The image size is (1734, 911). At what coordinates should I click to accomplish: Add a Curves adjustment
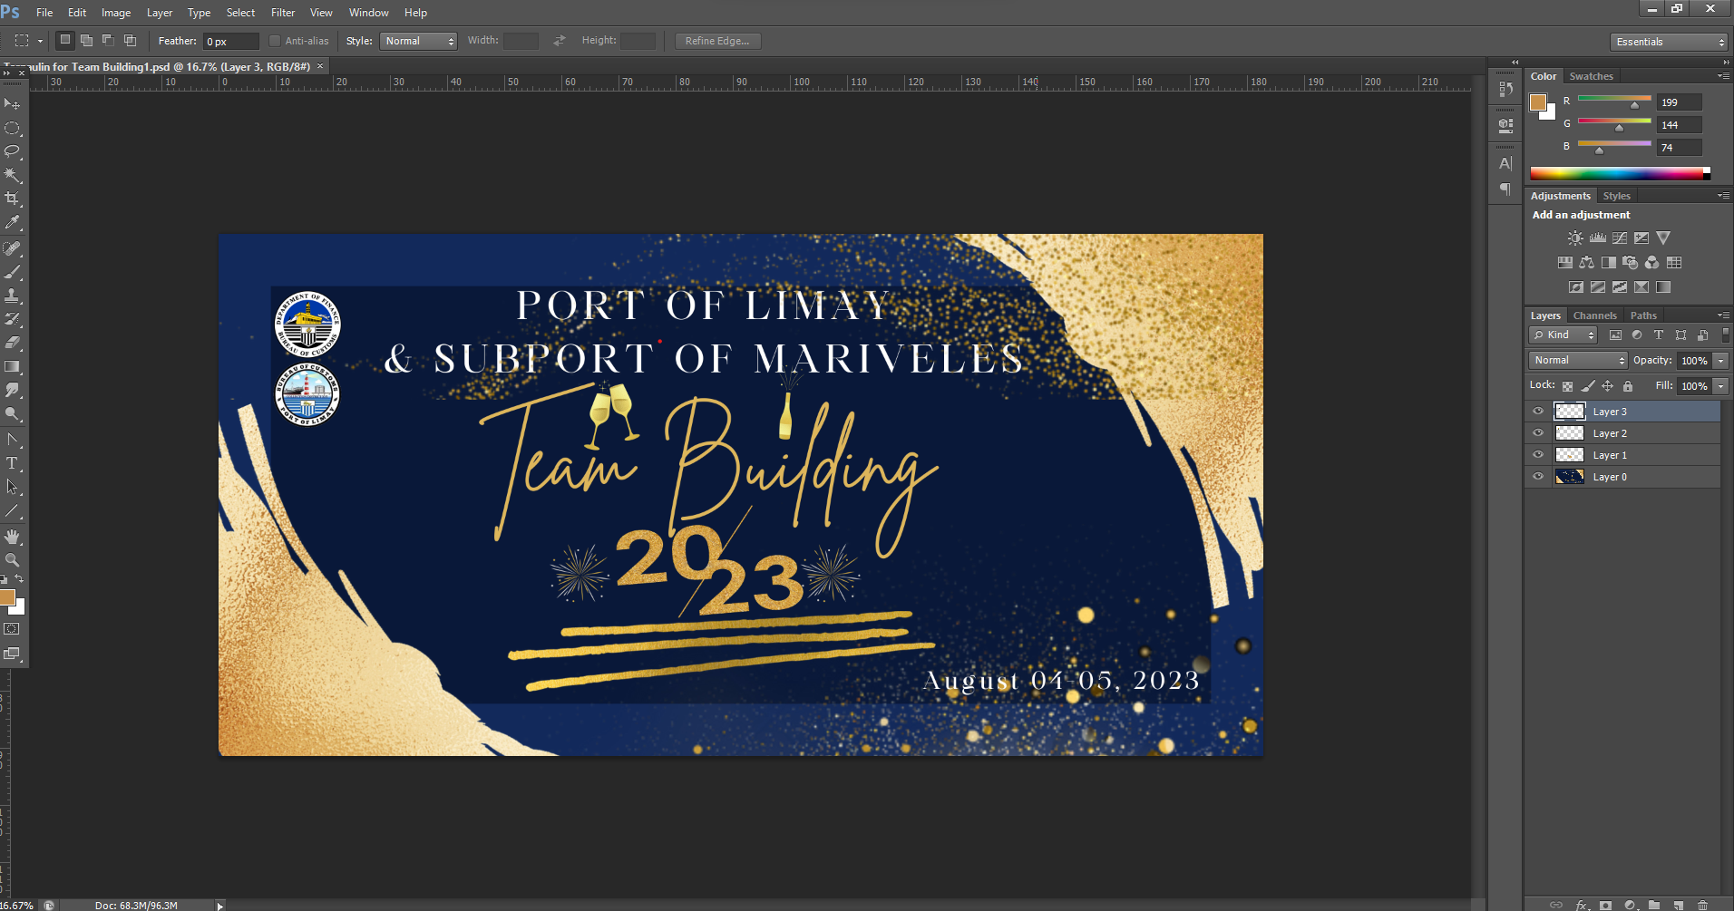[x=1620, y=238]
